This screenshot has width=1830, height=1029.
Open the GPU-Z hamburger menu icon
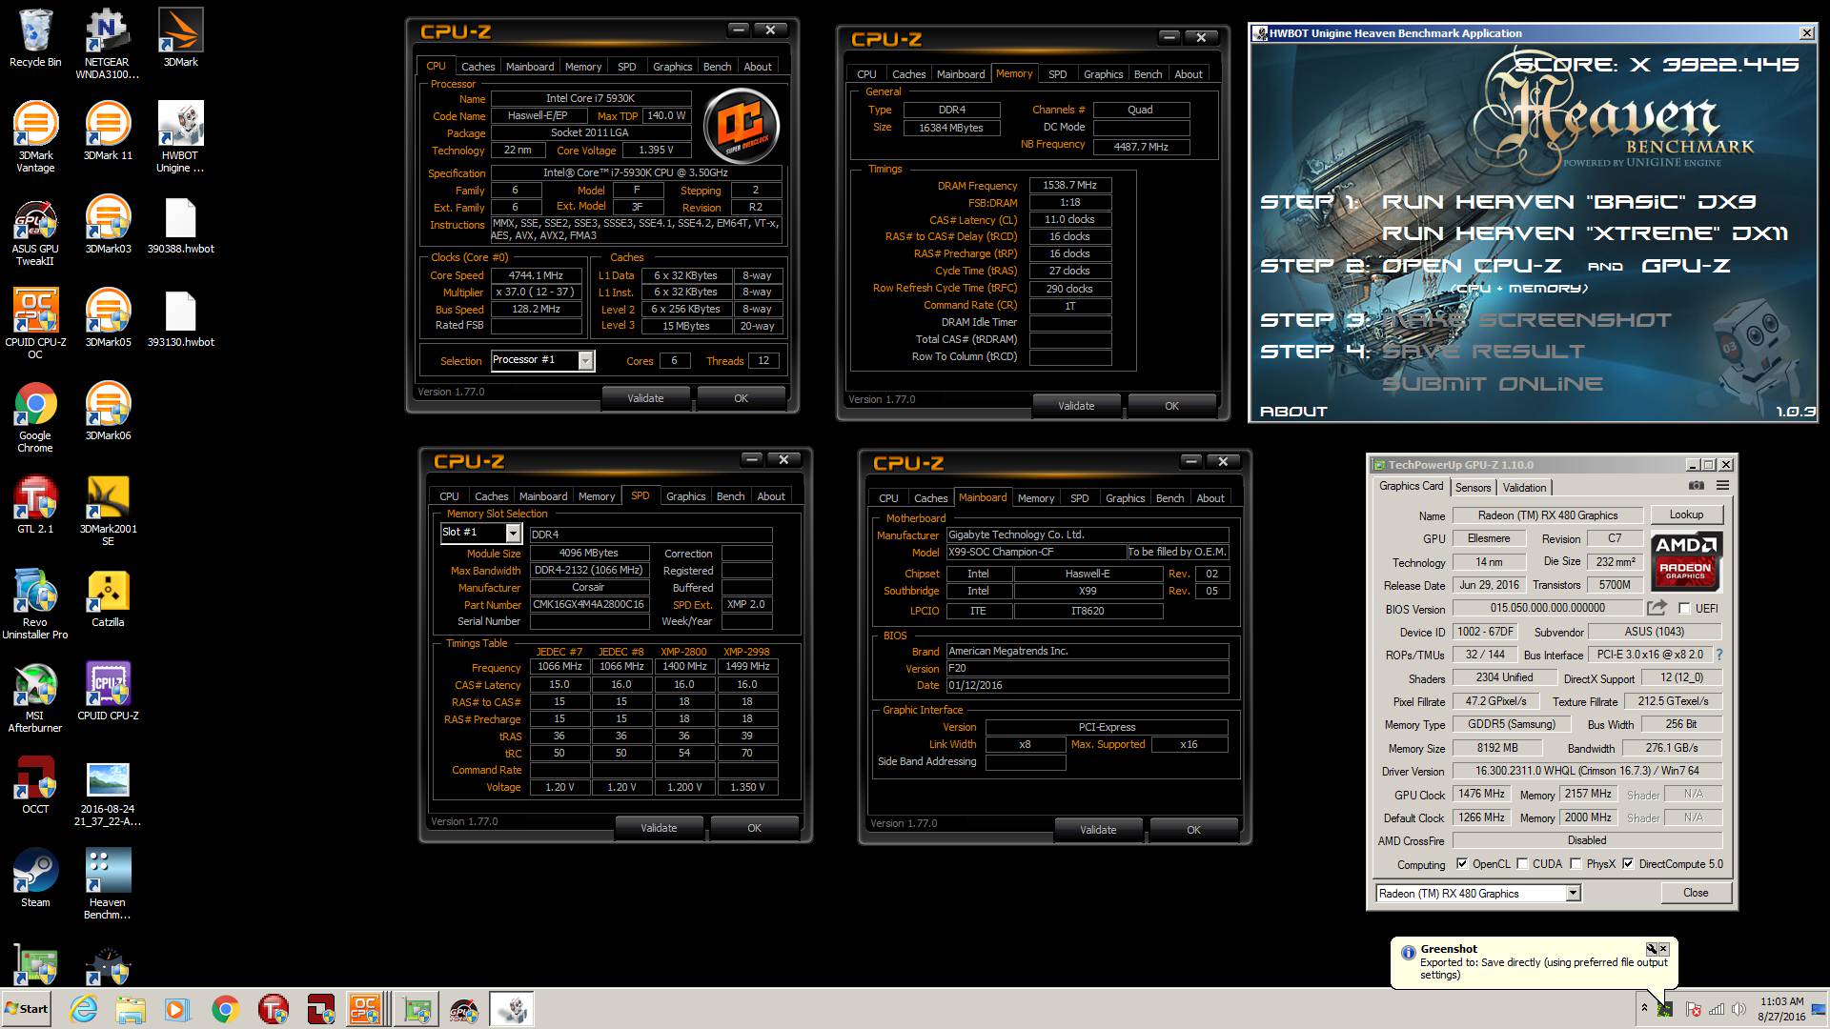tap(1722, 486)
